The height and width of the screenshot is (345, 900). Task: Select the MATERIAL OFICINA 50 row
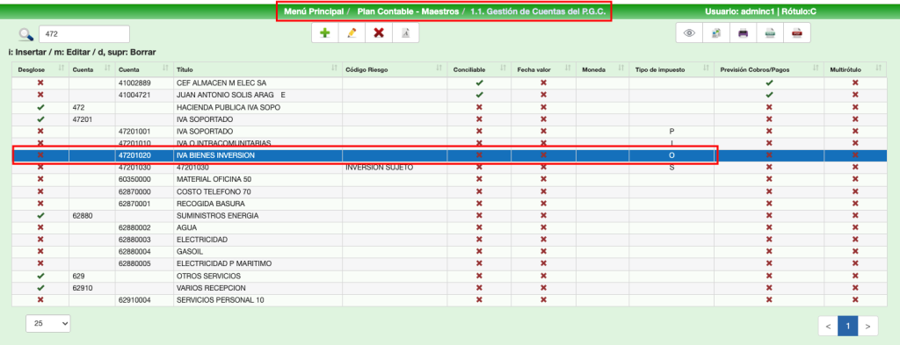coord(449,179)
